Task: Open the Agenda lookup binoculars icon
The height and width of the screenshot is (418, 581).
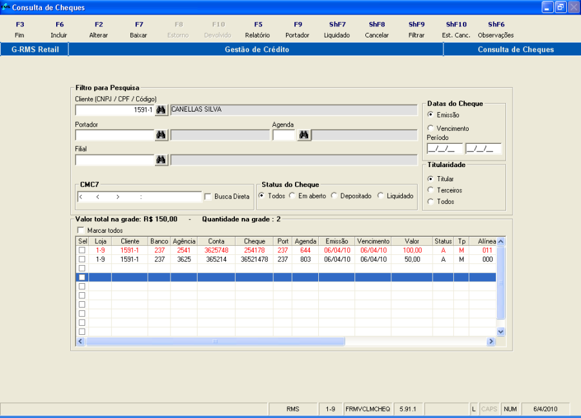Action: (x=303, y=135)
